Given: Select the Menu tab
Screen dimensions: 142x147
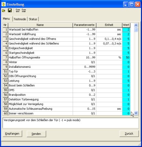Looking at the screenshot, I should click(x=7, y=19).
